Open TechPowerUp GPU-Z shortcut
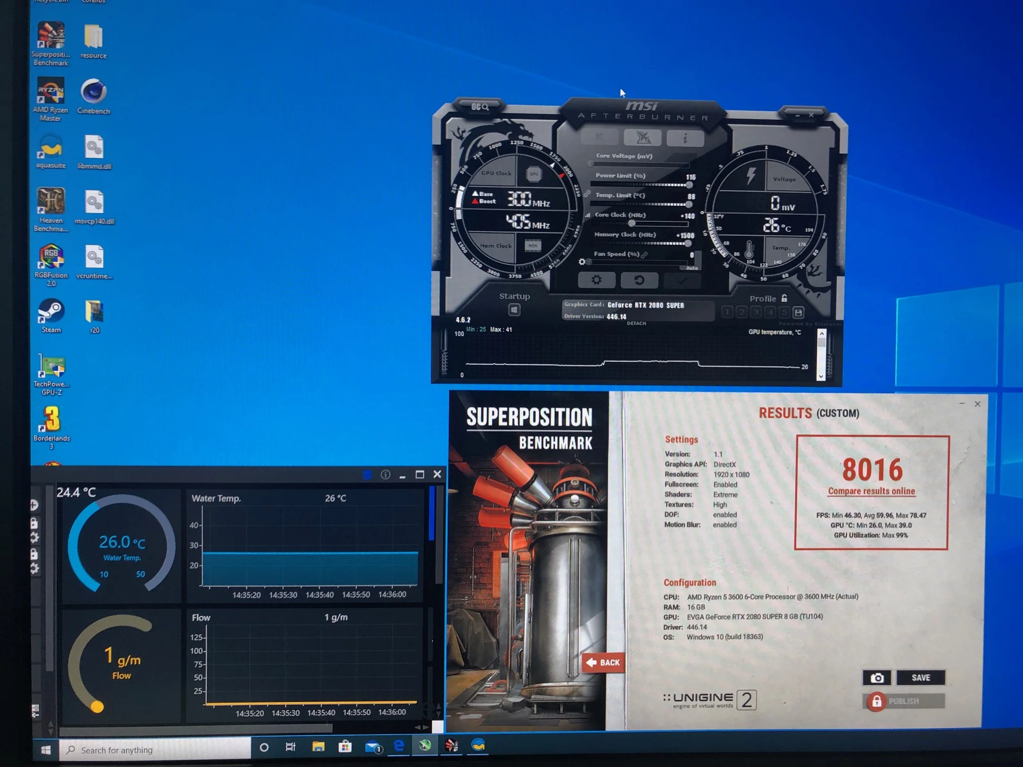 tap(51, 375)
